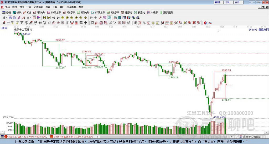This screenshot has height=144, width=269.
Task: Open the 文件 menu
Action: click(7, 7)
